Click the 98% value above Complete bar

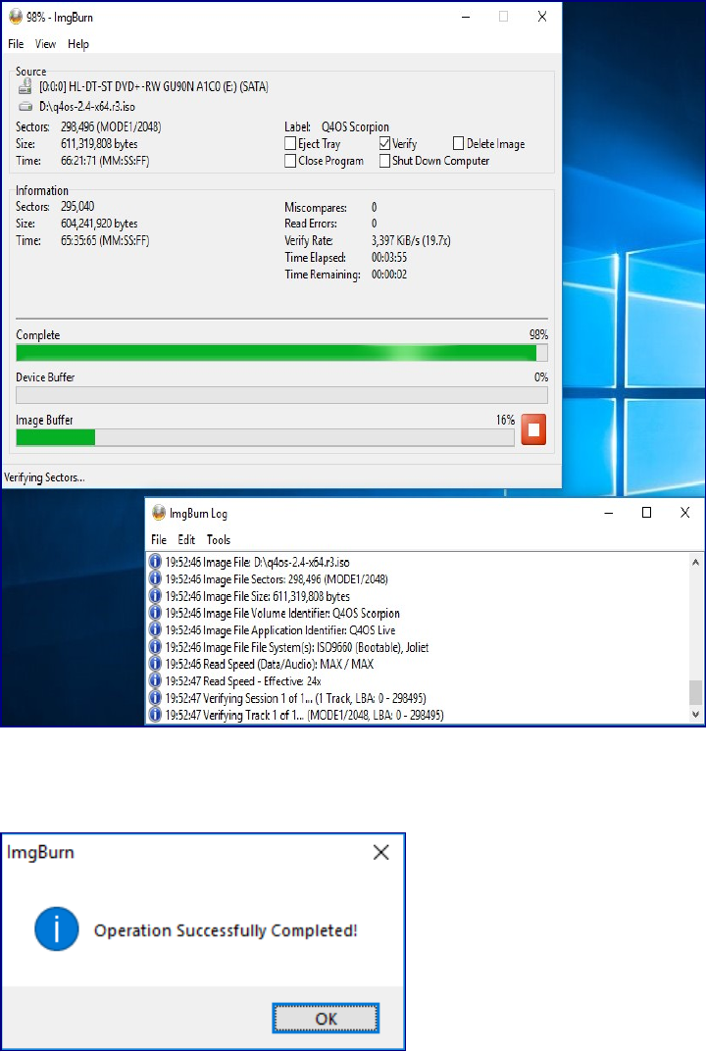[x=538, y=334]
